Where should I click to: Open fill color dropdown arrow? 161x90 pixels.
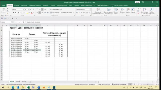29,13
